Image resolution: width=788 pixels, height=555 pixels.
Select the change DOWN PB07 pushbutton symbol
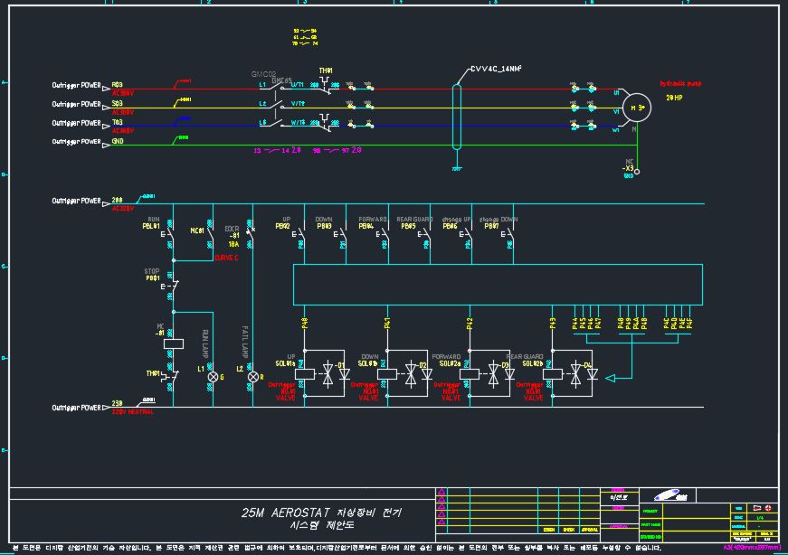[x=508, y=234]
